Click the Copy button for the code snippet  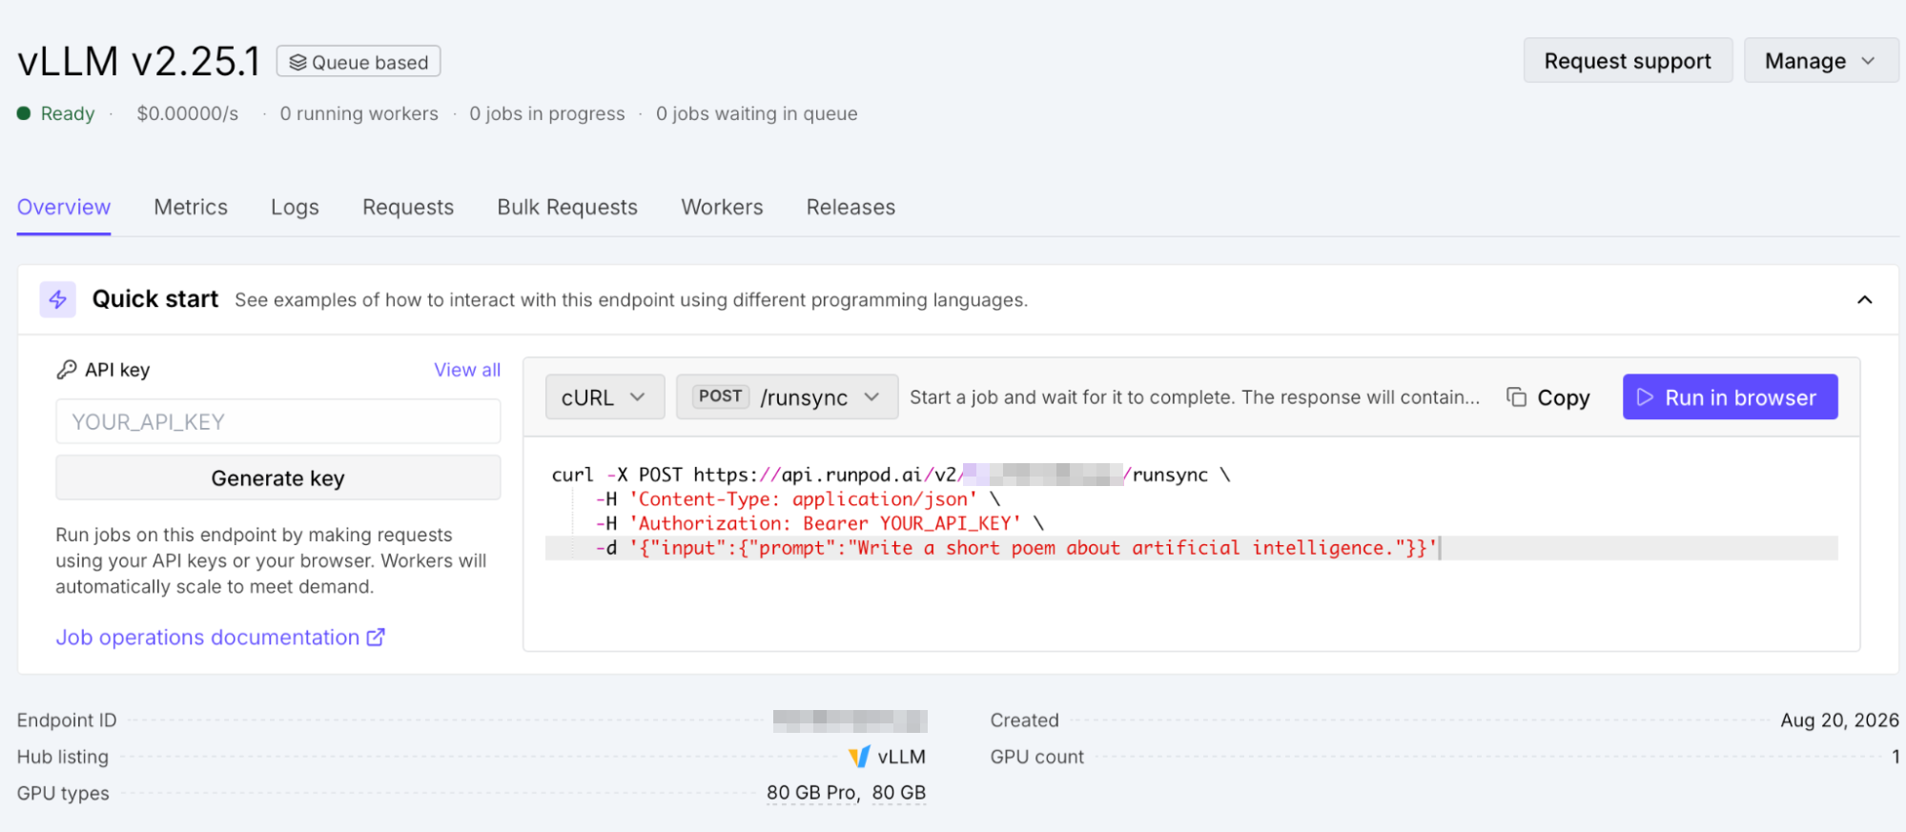pos(1547,397)
